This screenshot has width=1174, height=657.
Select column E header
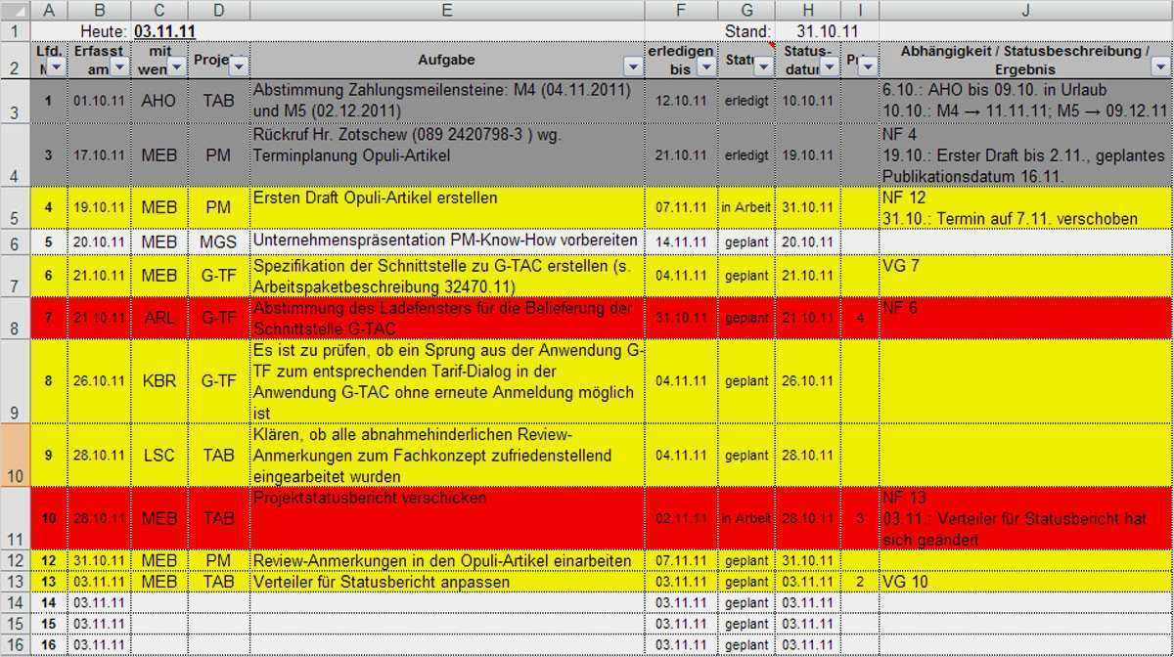click(x=446, y=11)
